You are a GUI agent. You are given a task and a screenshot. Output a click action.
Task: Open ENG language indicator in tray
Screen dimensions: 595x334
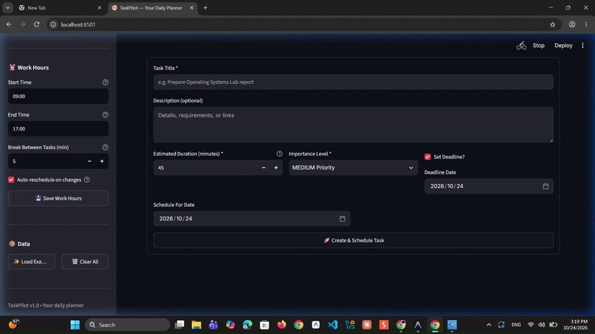[x=516, y=325]
